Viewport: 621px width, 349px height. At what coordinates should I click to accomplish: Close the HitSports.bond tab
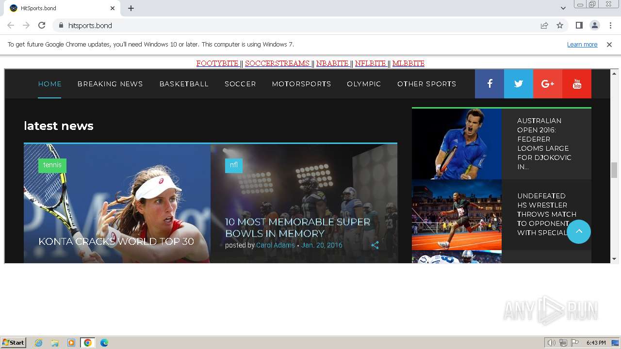tap(113, 8)
